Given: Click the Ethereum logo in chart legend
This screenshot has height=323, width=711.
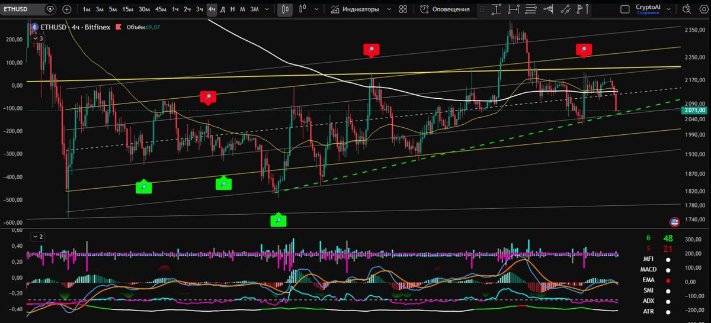Looking at the screenshot, I should pos(34,27).
